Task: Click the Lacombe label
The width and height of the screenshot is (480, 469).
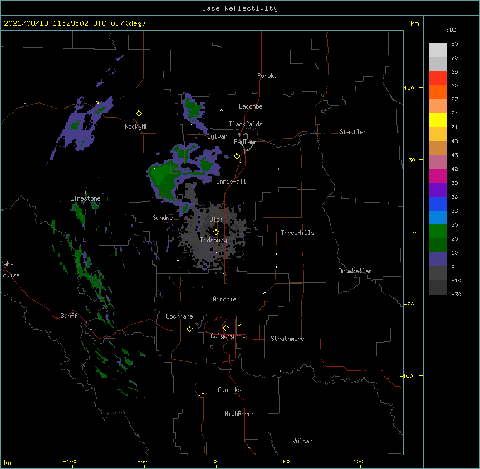Action: click(251, 106)
